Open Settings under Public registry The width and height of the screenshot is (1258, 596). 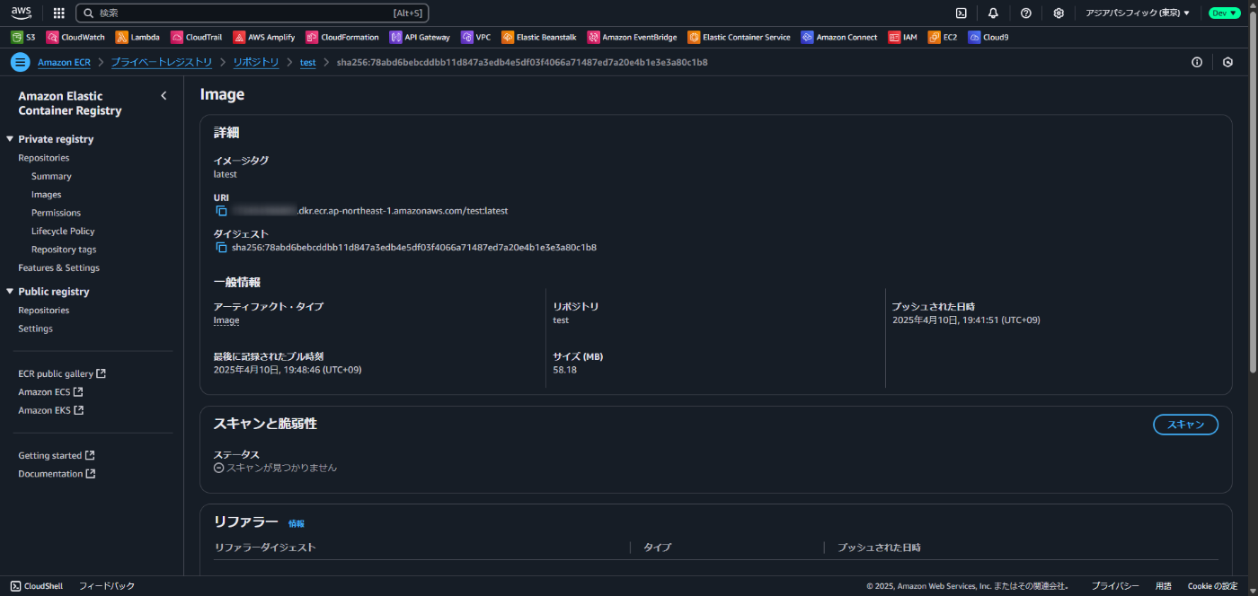coord(36,329)
